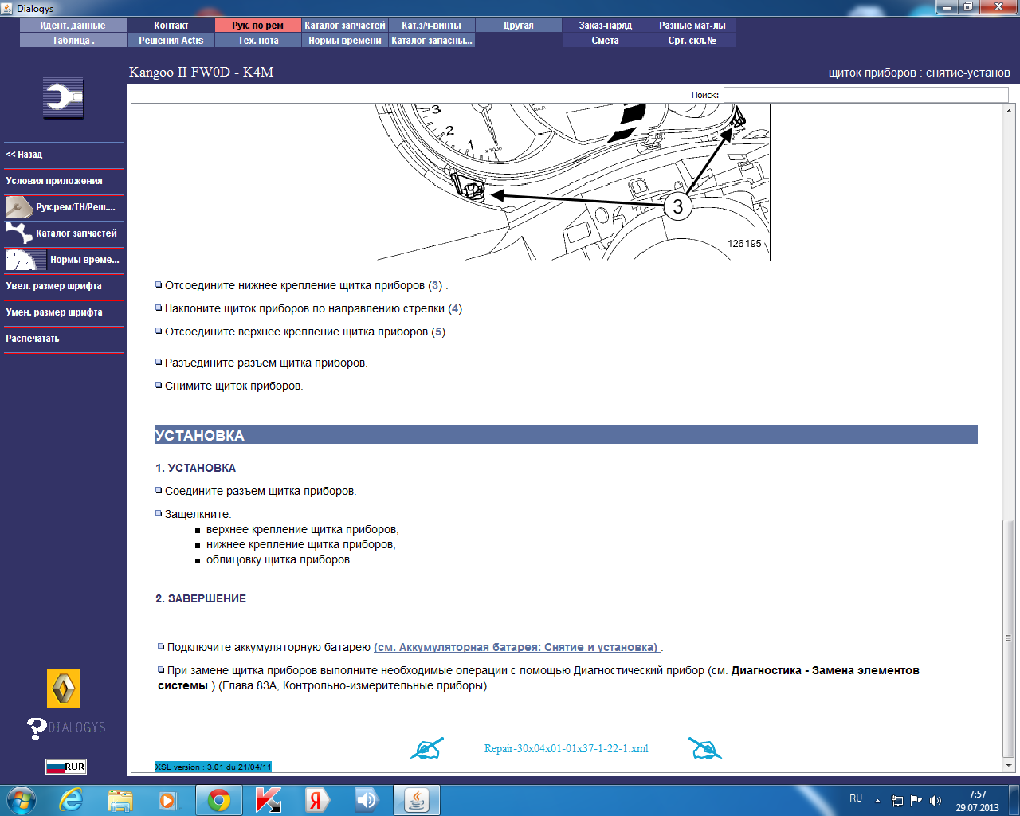Go back with << Назад

coord(64,155)
